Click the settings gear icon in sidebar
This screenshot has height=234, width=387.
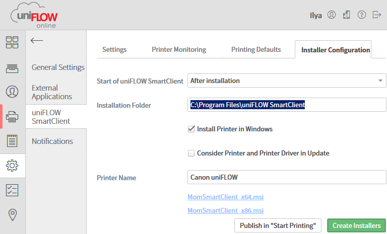(12, 166)
